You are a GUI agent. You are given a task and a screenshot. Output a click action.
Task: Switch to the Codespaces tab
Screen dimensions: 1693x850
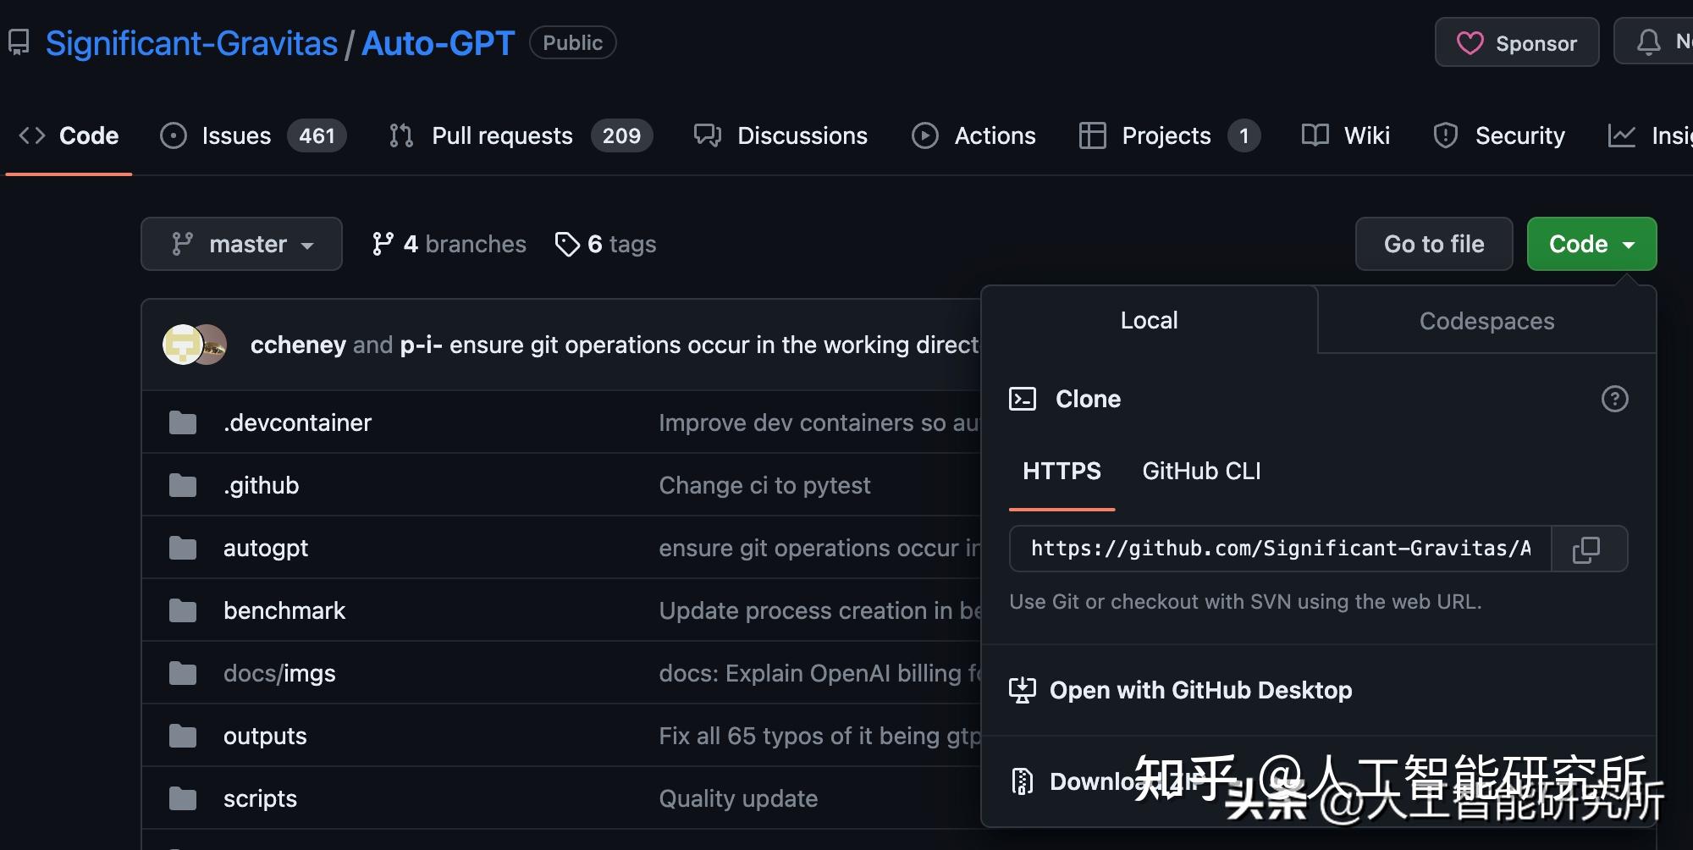[x=1486, y=321]
